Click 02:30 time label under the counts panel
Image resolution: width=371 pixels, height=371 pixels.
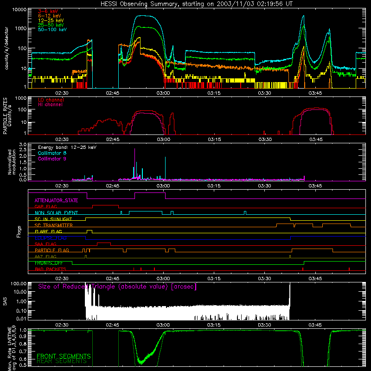62,93
